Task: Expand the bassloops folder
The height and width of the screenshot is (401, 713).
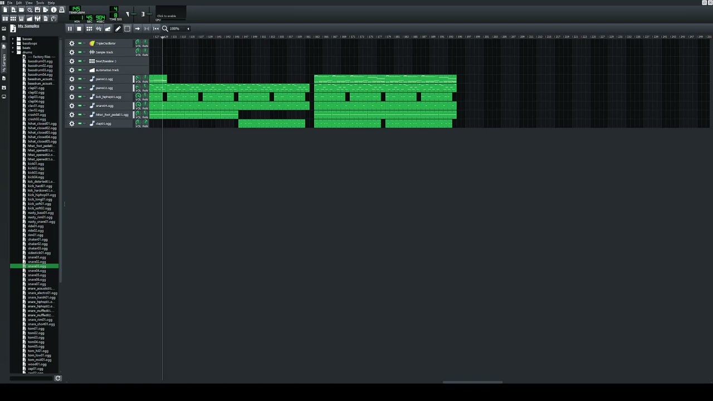Action: pos(13,43)
